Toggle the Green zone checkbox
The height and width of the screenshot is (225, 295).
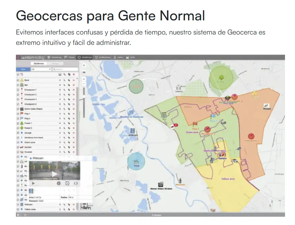coord(18,143)
